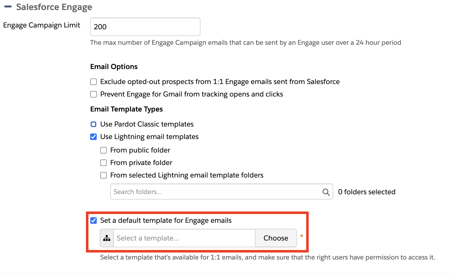
Task: Check From selected Lightning email template folders
Action: [103, 175]
